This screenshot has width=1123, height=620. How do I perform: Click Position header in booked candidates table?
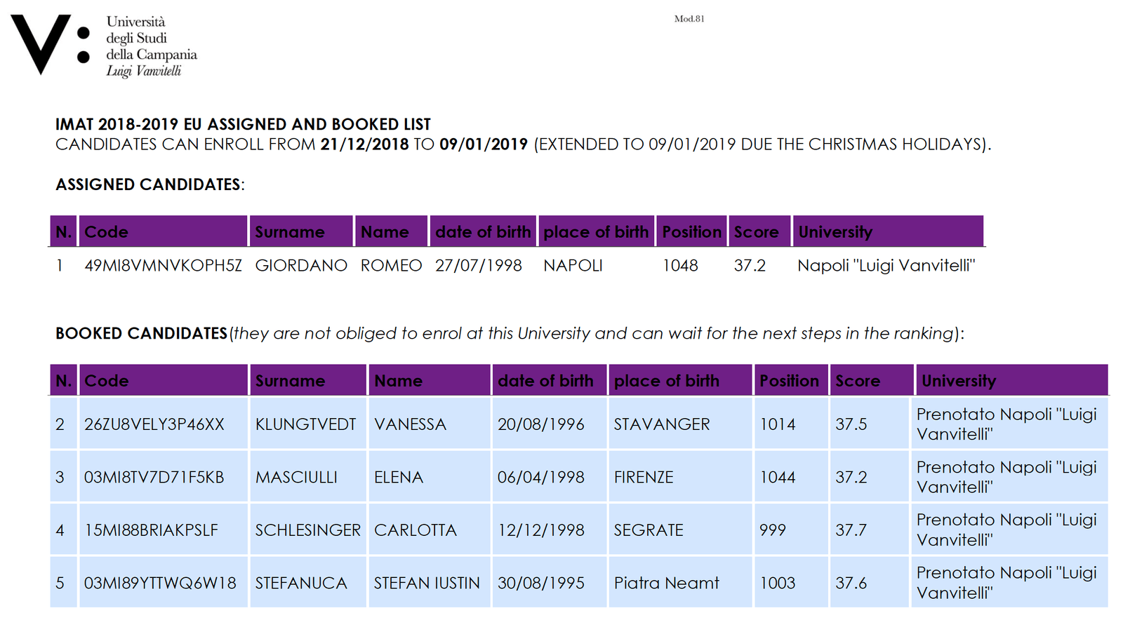pyautogui.click(x=789, y=381)
